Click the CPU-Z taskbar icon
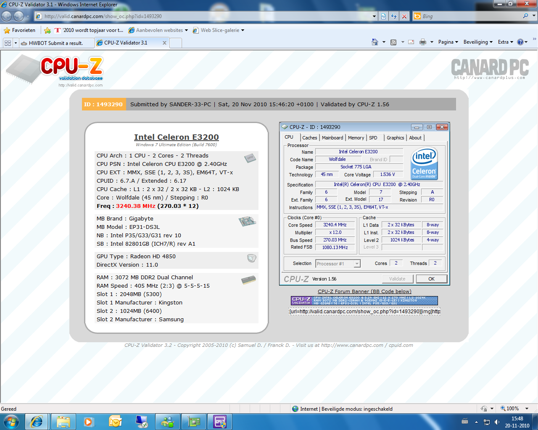 (220, 422)
